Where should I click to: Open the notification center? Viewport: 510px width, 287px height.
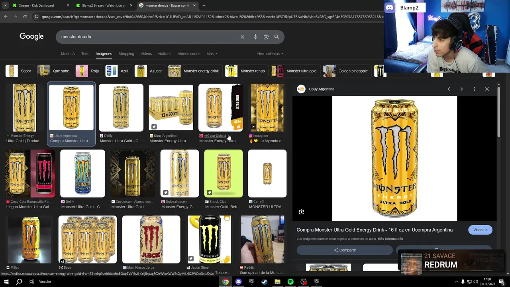coord(501,282)
